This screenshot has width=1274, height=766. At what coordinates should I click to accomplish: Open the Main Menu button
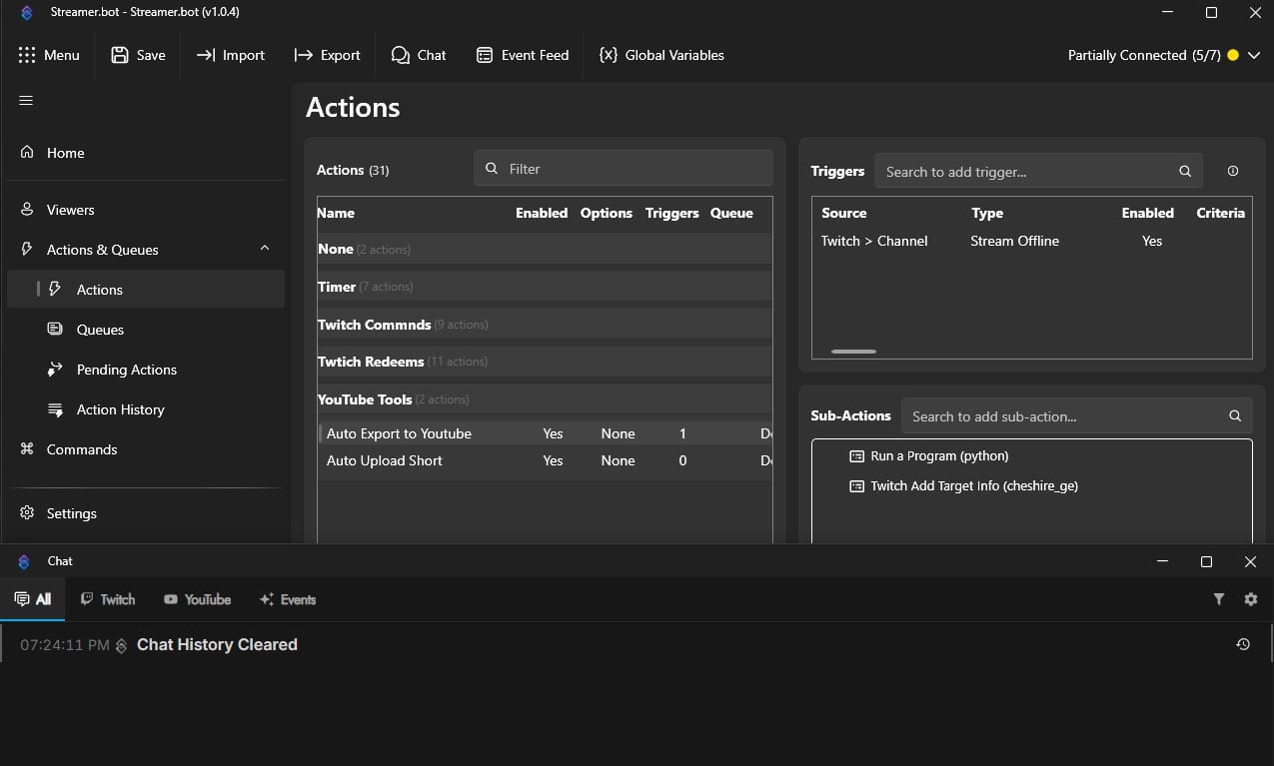[48, 55]
